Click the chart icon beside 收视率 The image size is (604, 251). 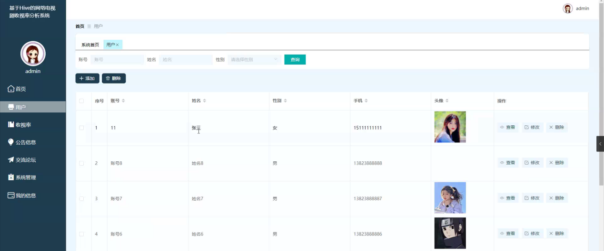(x=11, y=124)
